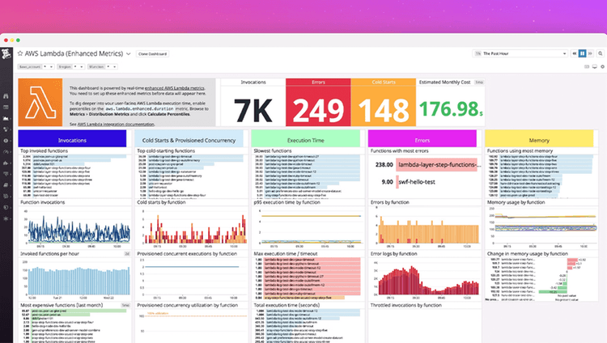The width and height of the screenshot is (607, 343).
Task: Click the Function invocations graph title
Action: tap(43, 202)
